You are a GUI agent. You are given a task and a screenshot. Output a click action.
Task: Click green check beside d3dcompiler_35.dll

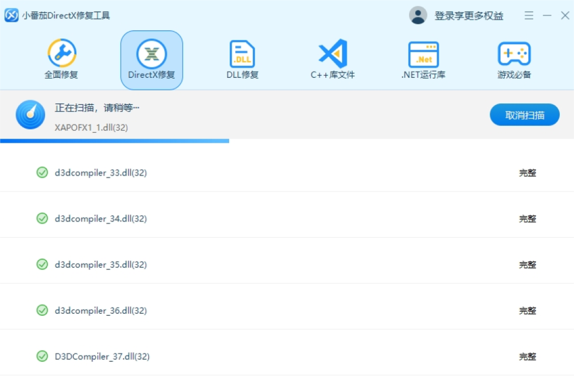pyautogui.click(x=42, y=265)
